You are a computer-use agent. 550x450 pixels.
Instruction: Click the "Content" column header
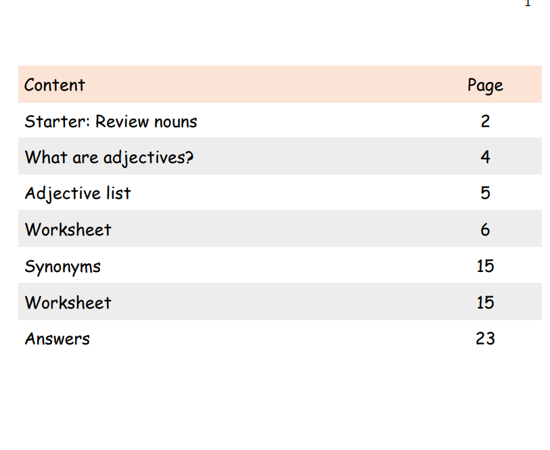(x=55, y=85)
